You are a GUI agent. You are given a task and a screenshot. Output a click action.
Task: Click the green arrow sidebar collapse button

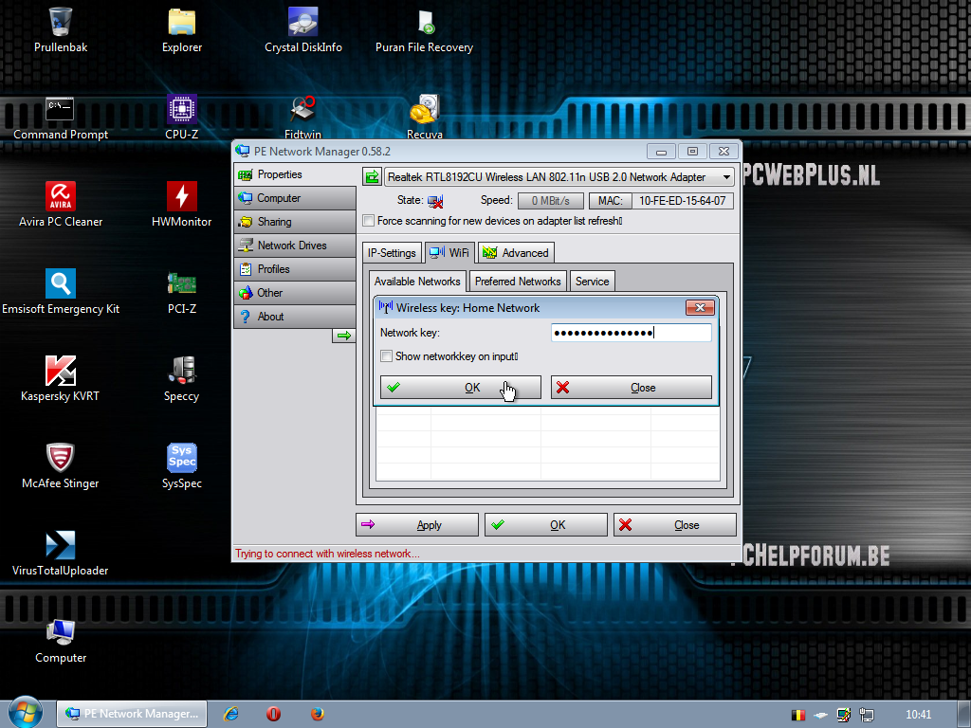coord(343,336)
